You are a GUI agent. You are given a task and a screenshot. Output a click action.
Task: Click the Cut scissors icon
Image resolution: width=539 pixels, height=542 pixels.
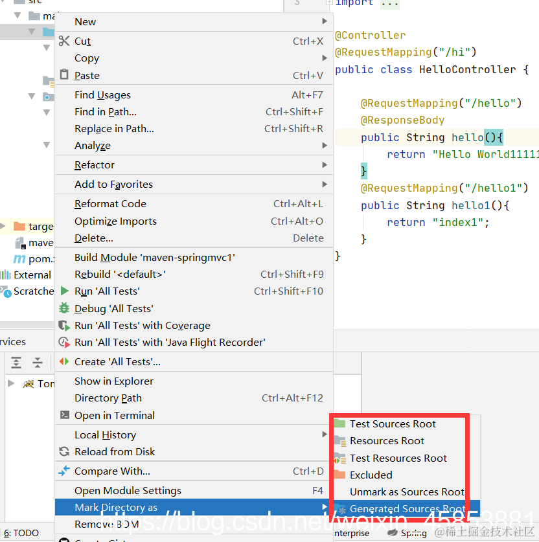[x=64, y=41]
